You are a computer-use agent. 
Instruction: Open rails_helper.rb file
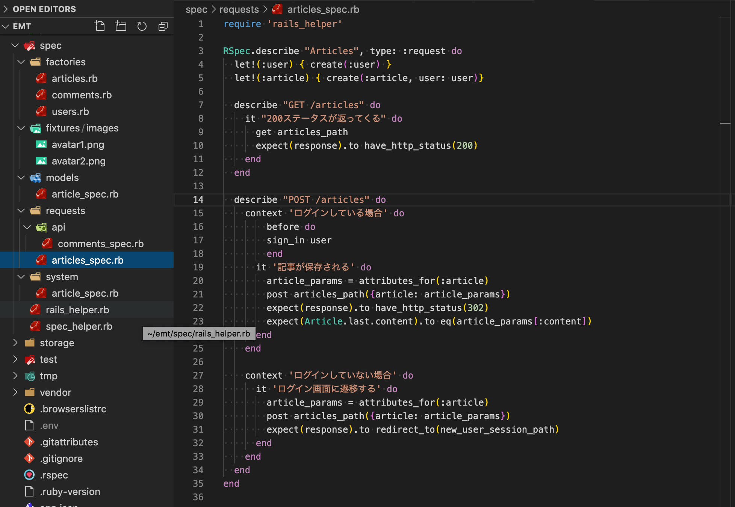click(77, 310)
